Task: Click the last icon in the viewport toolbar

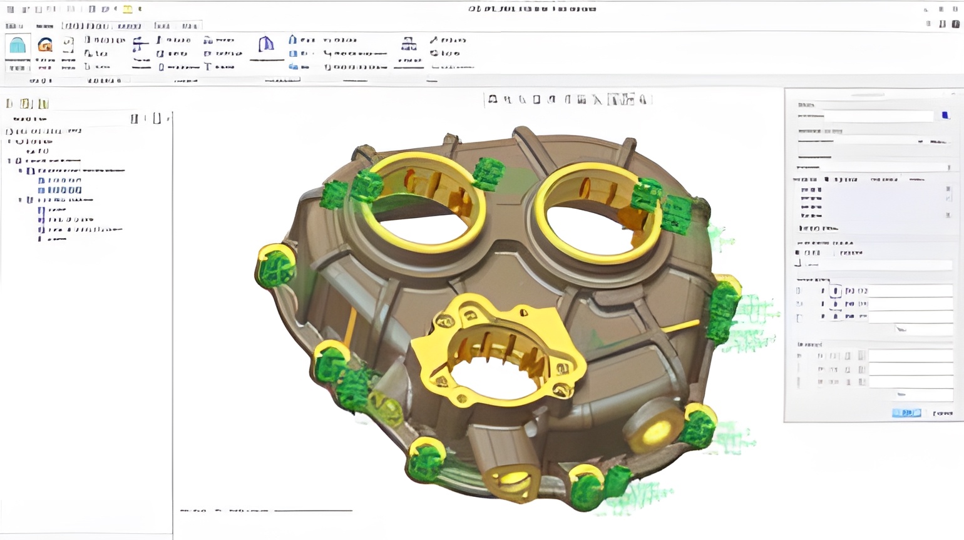Action: pos(644,99)
